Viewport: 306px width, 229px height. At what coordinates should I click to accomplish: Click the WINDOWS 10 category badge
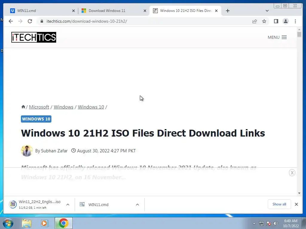point(36,119)
